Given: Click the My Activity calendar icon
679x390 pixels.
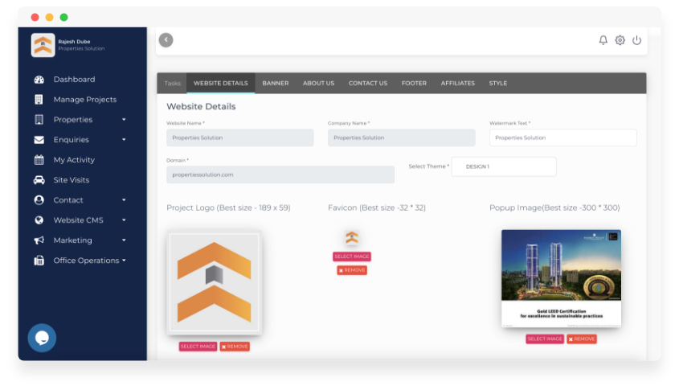Looking at the screenshot, I should tap(39, 160).
